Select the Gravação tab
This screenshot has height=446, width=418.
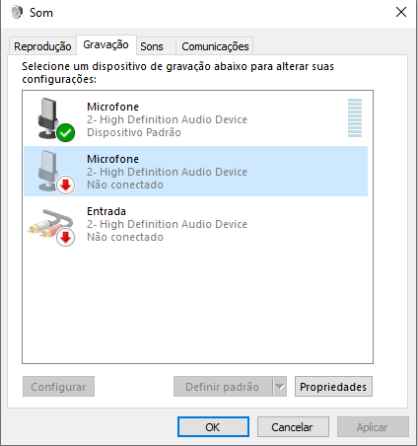[x=105, y=44]
